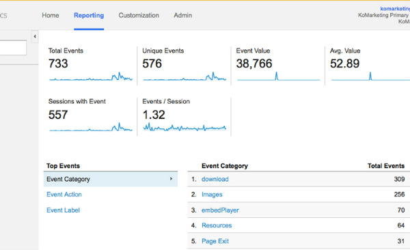Click the Unique Events sparkline chart
Image resolution: width=410 pixels, height=250 pixels.
click(x=184, y=76)
